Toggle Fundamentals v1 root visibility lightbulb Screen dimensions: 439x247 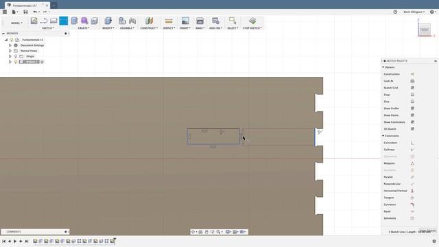coord(12,40)
